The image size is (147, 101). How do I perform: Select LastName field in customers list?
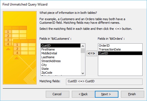tap(61, 57)
